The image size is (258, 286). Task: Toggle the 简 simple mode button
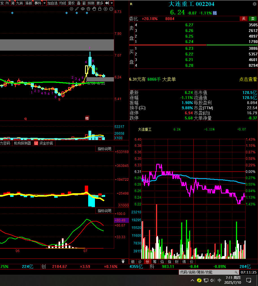13,3
